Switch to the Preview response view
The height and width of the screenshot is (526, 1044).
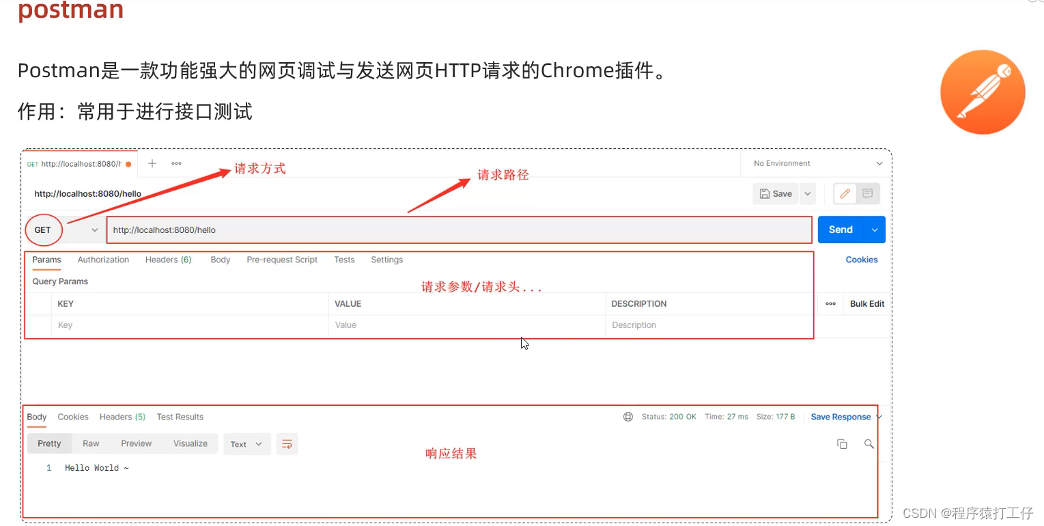(137, 443)
